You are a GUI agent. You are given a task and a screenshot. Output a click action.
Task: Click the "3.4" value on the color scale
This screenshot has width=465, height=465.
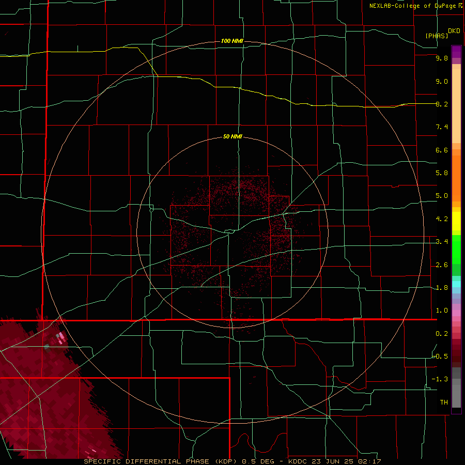442,242
